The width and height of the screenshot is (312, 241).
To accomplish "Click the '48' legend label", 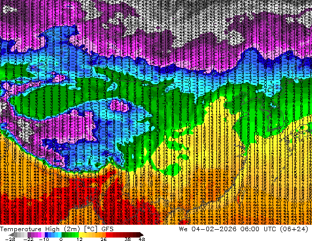I will [142, 239].
